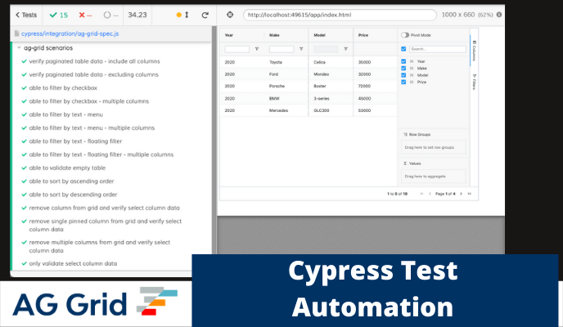Uncheck the Price column checkbox

[403, 82]
